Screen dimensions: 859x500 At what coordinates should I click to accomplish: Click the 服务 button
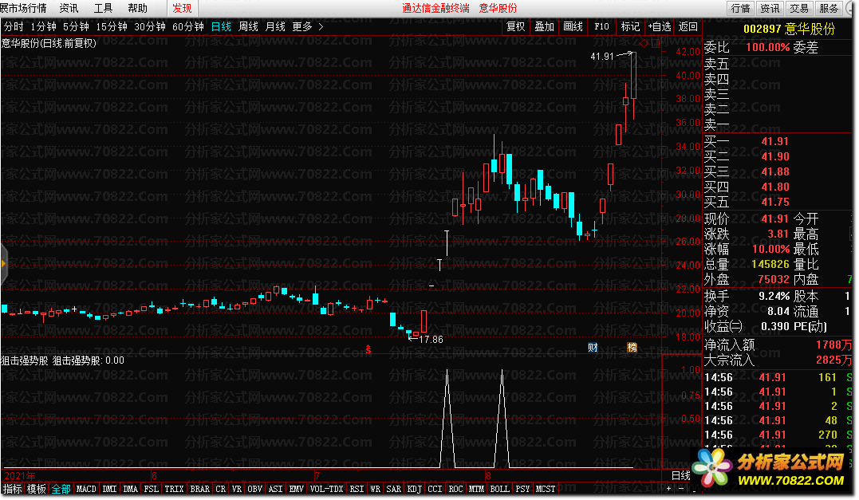point(829,8)
